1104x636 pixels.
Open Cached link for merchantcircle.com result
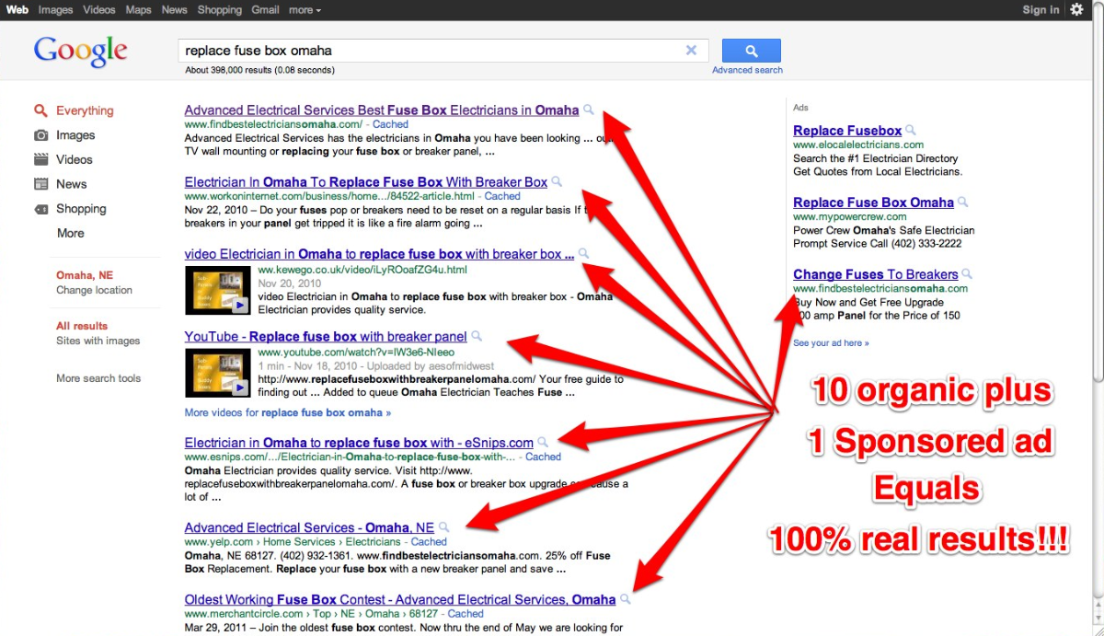click(x=466, y=614)
